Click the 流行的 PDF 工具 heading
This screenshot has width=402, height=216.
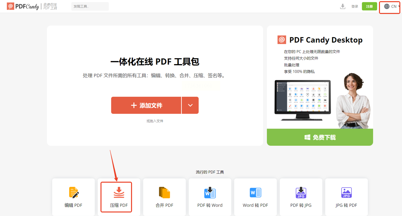click(x=210, y=172)
